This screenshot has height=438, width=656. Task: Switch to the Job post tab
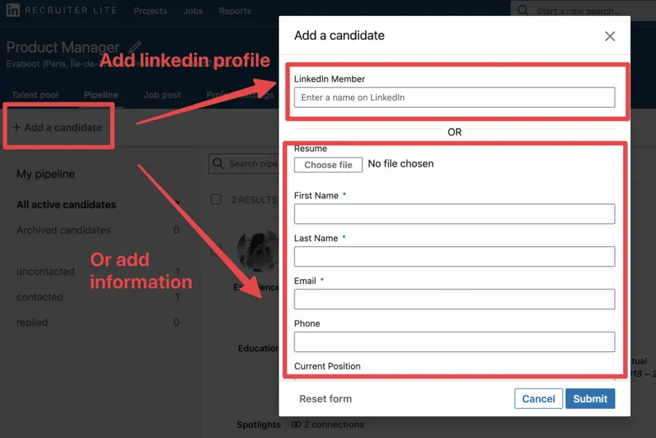click(x=161, y=94)
